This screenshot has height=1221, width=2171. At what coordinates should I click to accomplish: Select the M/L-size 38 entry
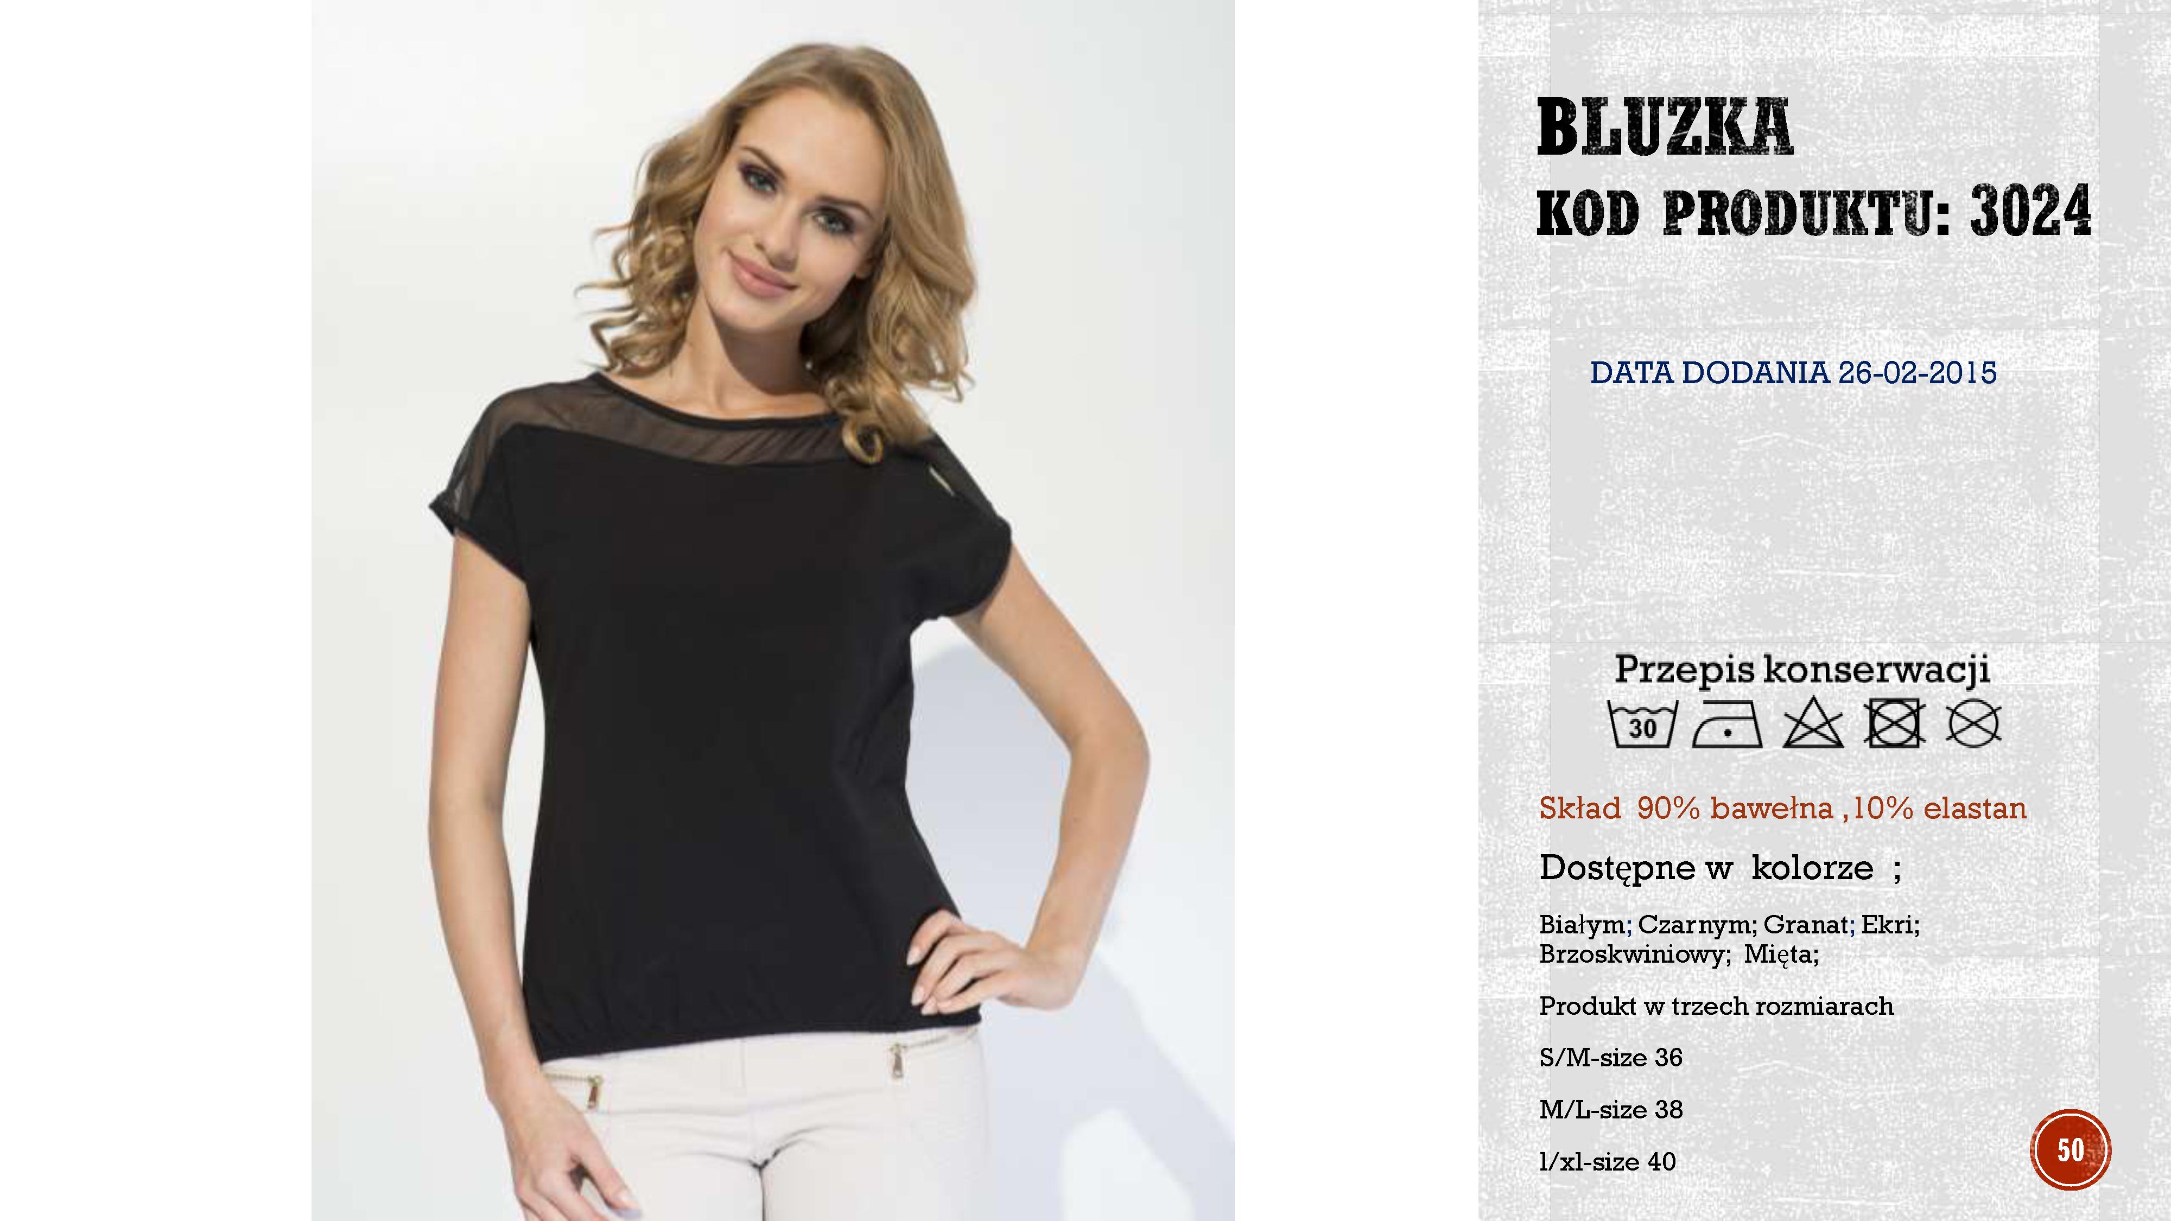[x=1610, y=1110]
